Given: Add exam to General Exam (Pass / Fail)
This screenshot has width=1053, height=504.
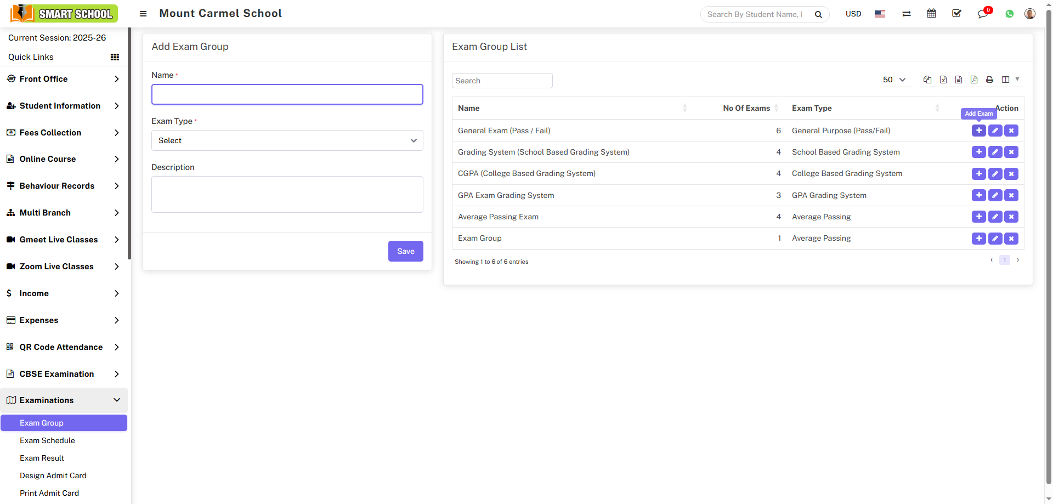Looking at the screenshot, I should [978, 131].
